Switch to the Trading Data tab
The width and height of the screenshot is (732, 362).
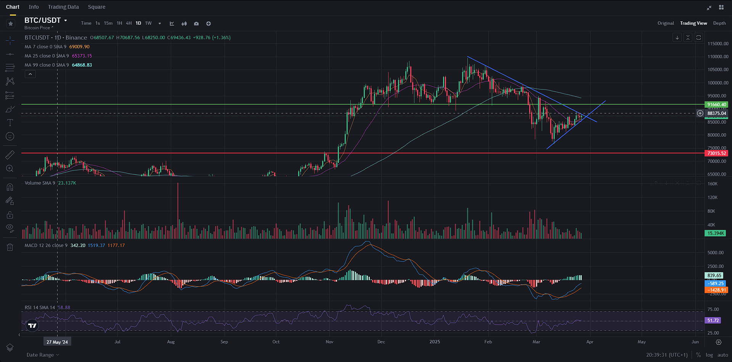click(x=63, y=7)
